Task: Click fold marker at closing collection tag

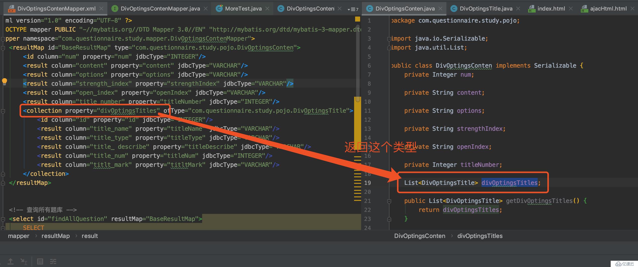Action: 3,174
